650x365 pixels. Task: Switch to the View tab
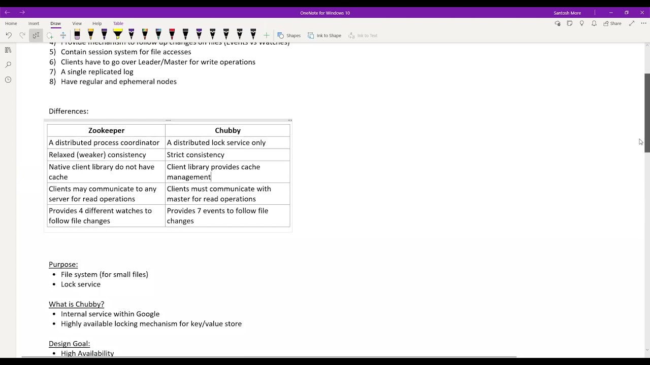pos(77,23)
